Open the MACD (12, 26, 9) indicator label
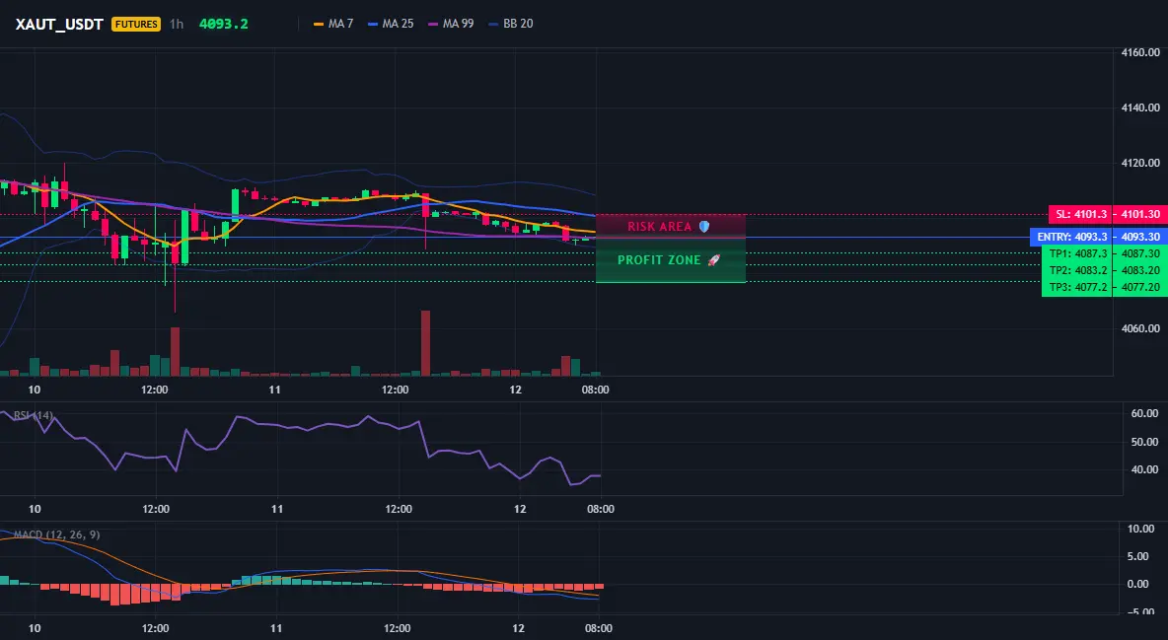 coord(56,534)
